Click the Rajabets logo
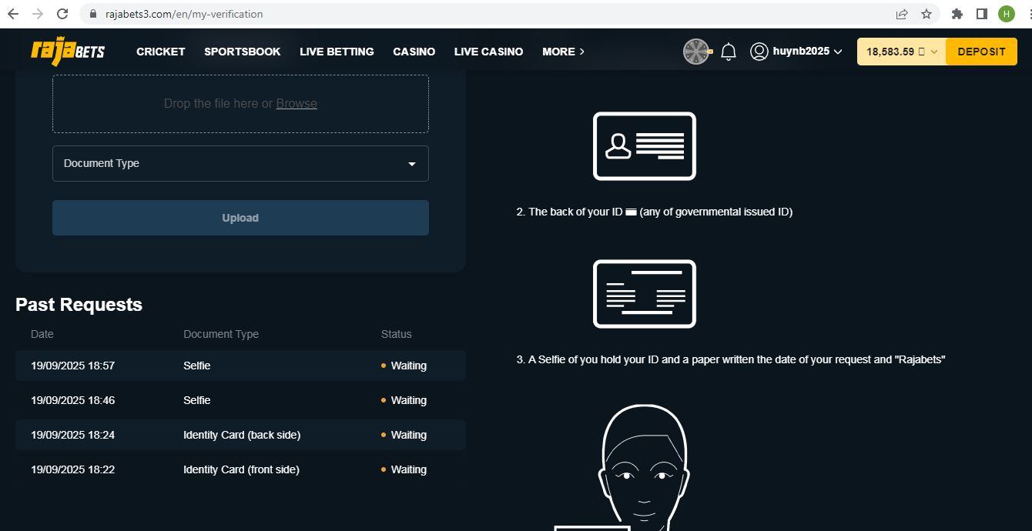Viewport: 1032px width, 531px height. [x=68, y=52]
